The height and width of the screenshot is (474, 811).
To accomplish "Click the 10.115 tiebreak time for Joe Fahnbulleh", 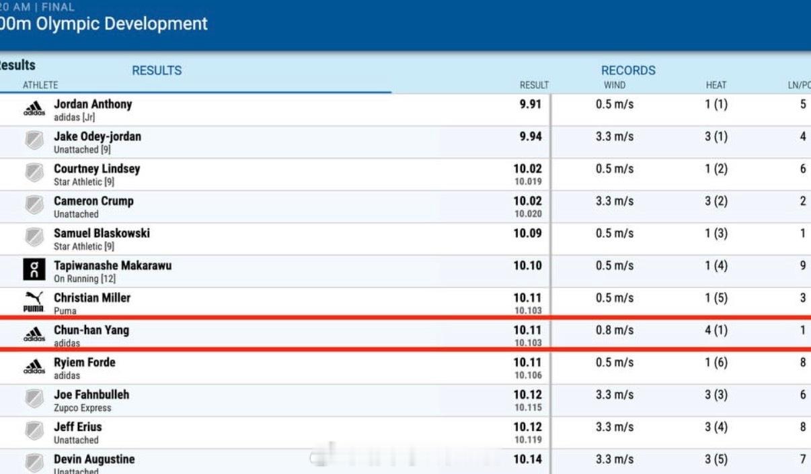I will (x=528, y=408).
